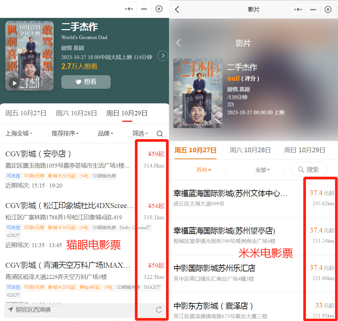338x321 pixels.
Task: Minimize the right mini-program via dash icon
Action: [x=313, y=10]
